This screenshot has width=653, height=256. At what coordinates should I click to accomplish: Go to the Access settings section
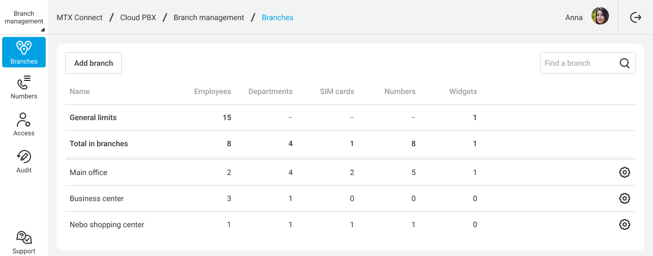24,124
